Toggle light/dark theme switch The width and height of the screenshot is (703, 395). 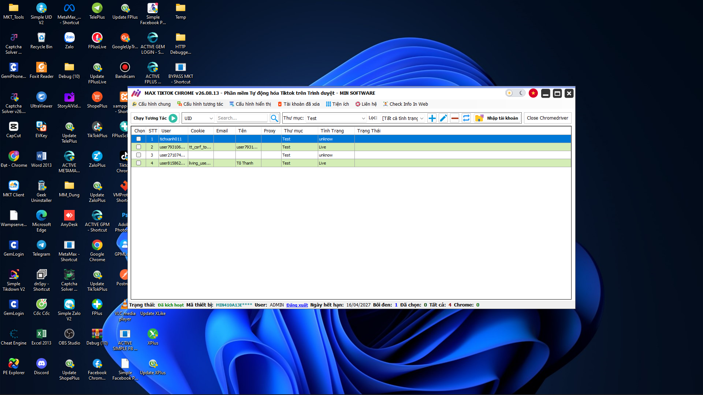pos(515,93)
